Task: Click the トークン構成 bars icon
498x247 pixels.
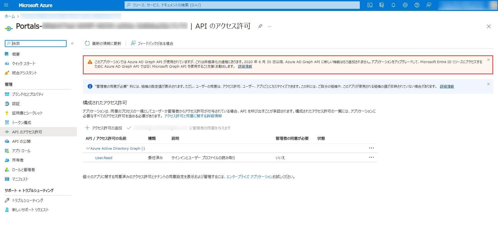Action: click(x=7, y=122)
